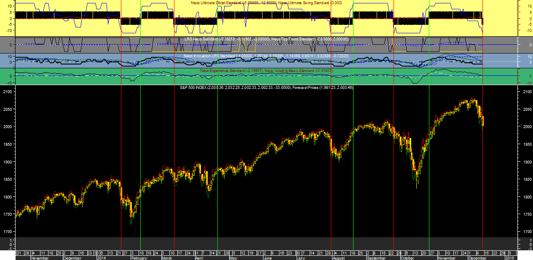Screen dimensions: 533x260
Task: Click the 1700 value on left price axis
Action: point(8,232)
